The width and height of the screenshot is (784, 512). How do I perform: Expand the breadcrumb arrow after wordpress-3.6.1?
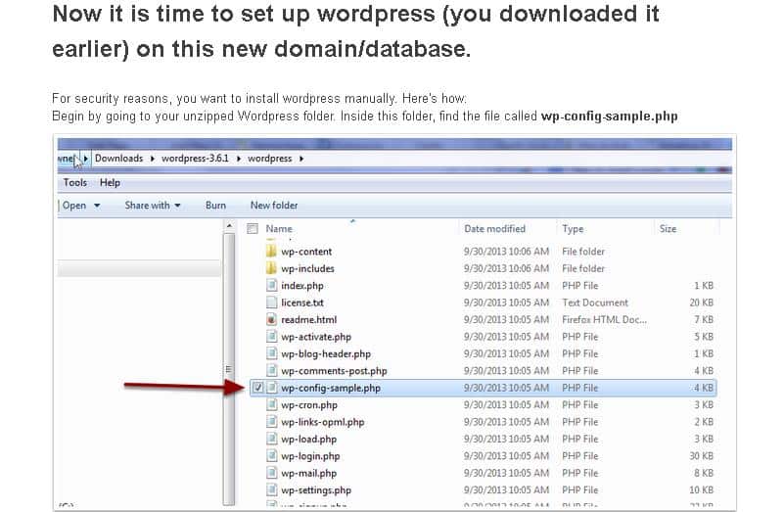tap(239, 159)
